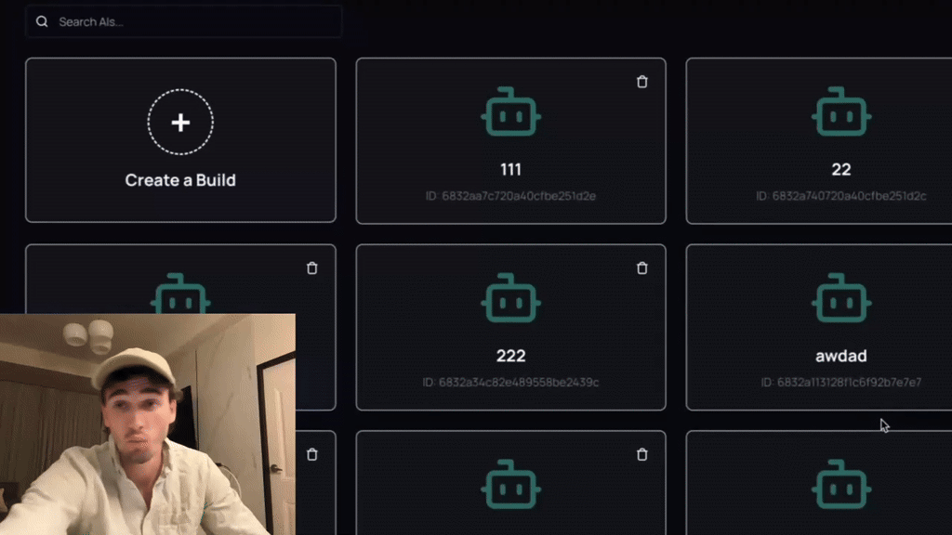
Task: Click the robot icon of build 111
Action: click(x=510, y=111)
